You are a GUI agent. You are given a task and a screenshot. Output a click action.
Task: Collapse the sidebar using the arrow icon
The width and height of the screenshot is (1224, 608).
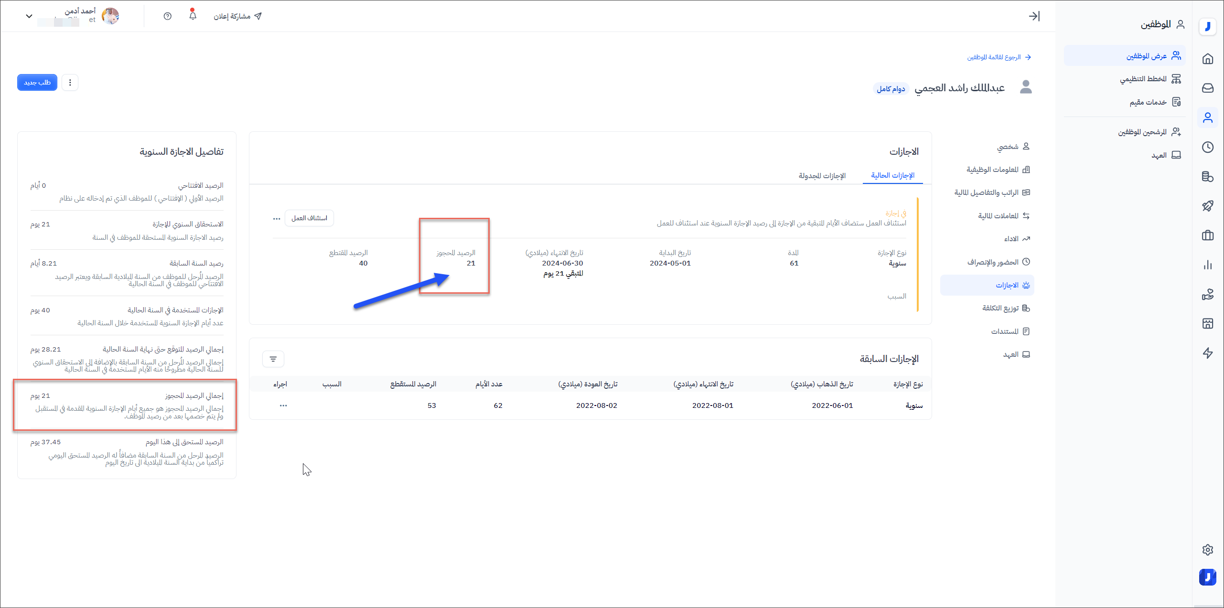click(1034, 16)
